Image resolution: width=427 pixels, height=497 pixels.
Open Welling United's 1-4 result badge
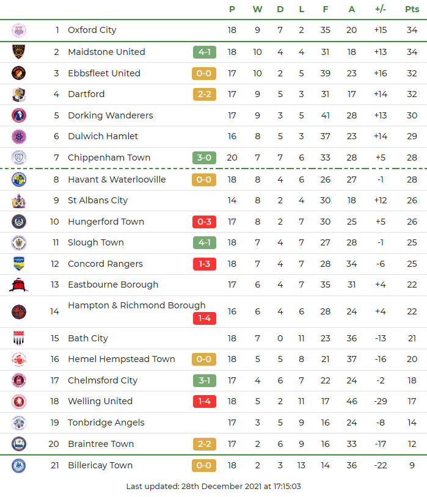(205, 401)
